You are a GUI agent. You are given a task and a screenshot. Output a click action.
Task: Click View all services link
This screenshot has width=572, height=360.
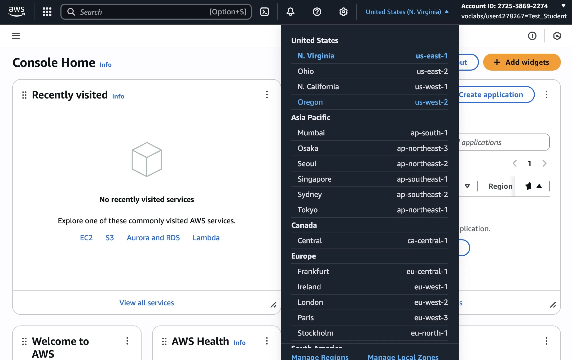(147, 303)
